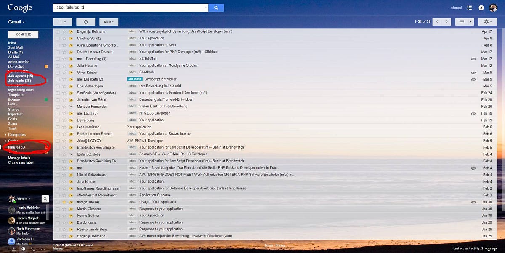The height and width of the screenshot is (253, 505).
Task: Tick checkbox for Avira Operations GmbH email
Action: coord(58,45)
